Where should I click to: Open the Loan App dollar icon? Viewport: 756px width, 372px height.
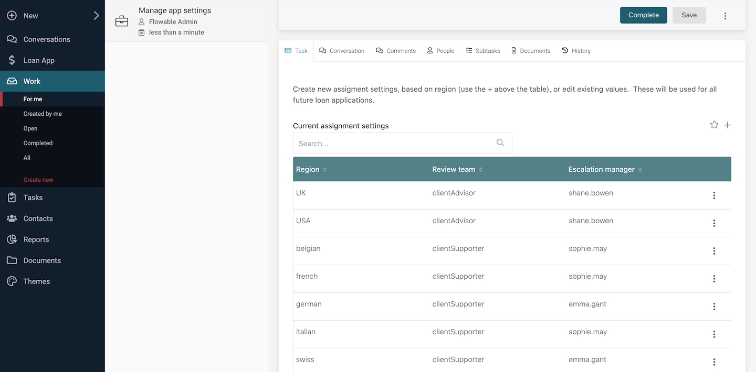pos(12,60)
